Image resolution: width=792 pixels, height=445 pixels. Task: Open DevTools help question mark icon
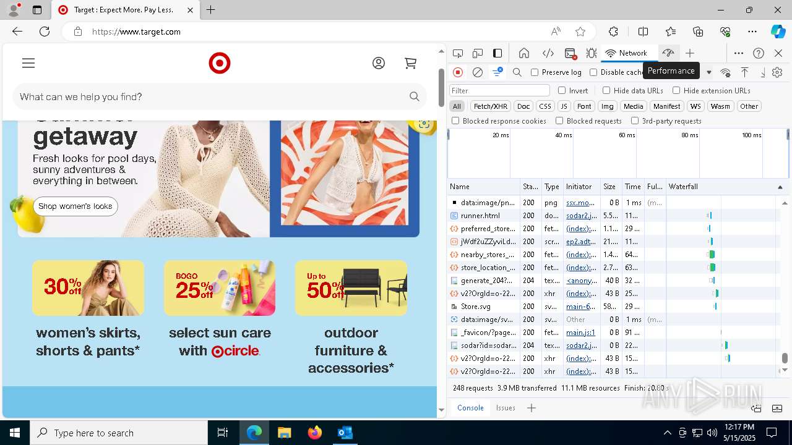pos(759,53)
